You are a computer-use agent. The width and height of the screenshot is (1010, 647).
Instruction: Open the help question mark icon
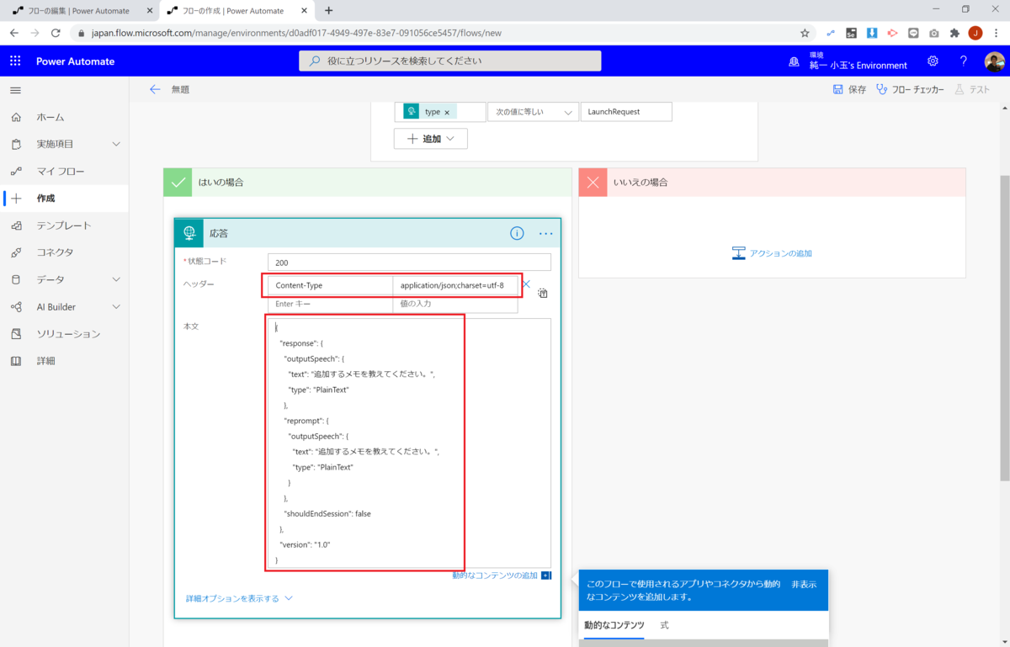pyautogui.click(x=963, y=61)
